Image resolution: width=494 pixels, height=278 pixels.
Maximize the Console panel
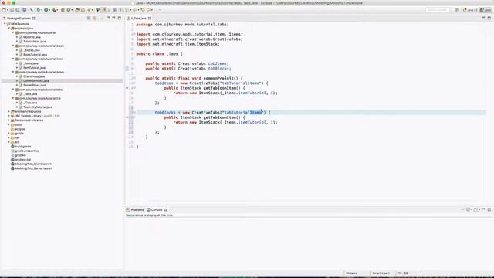tap(489, 209)
